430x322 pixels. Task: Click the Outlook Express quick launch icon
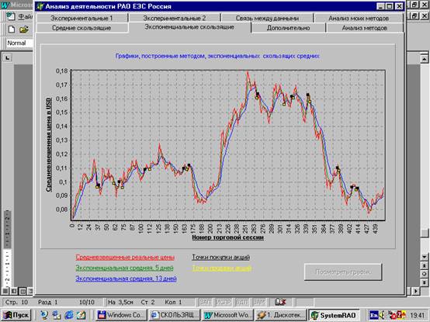click(57, 315)
